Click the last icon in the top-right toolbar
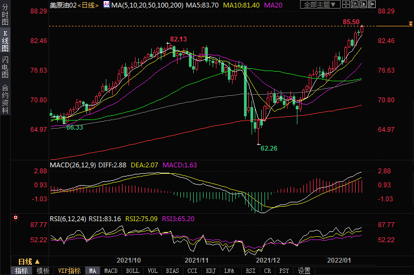This screenshot has width=414, height=275. (x=371, y=5)
